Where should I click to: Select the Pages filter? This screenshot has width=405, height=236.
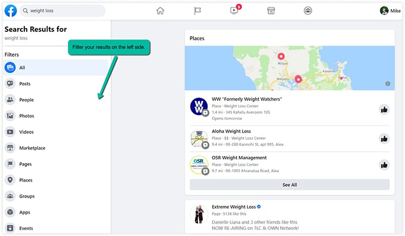(56, 164)
